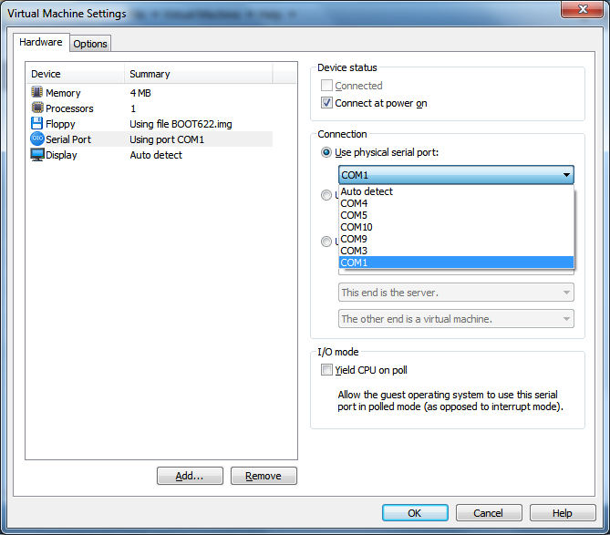Pick COM4 in the port list
Viewport: 610px width, 535px height.
pos(355,203)
